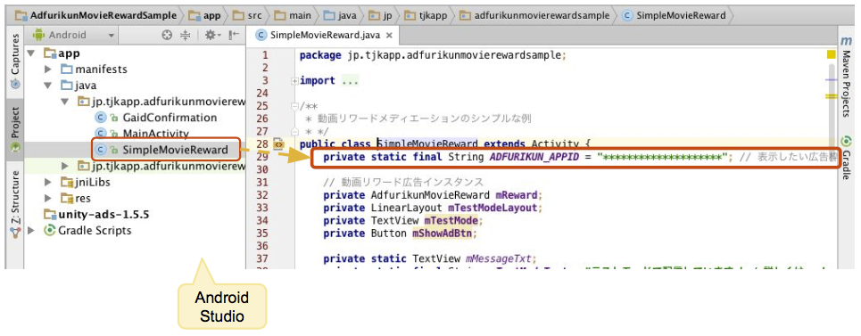The height and width of the screenshot is (336, 861).
Task: Click the yellow inspection status square
Action: [831, 54]
